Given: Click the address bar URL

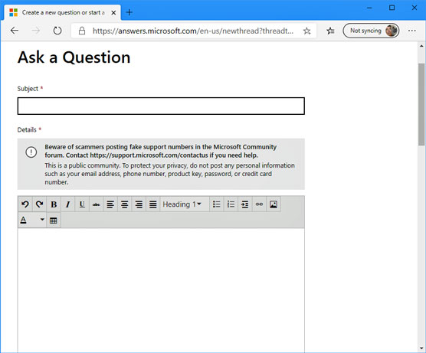Looking at the screenshot, I should tap(193, 31).
